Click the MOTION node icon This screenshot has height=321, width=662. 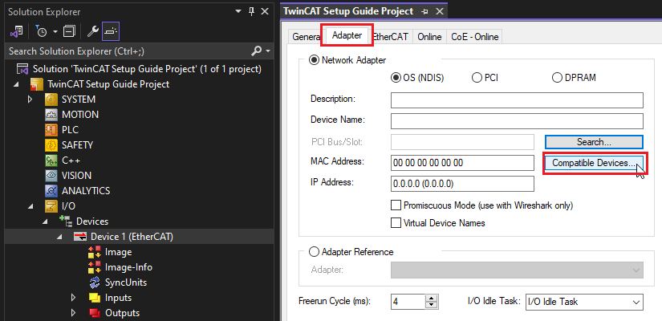coord(51,115)
